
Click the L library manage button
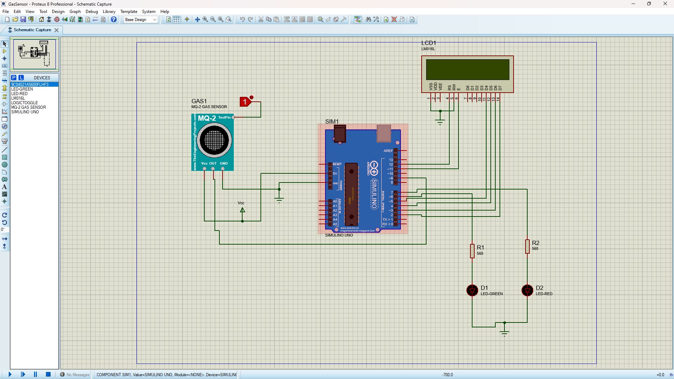(21, 78)
